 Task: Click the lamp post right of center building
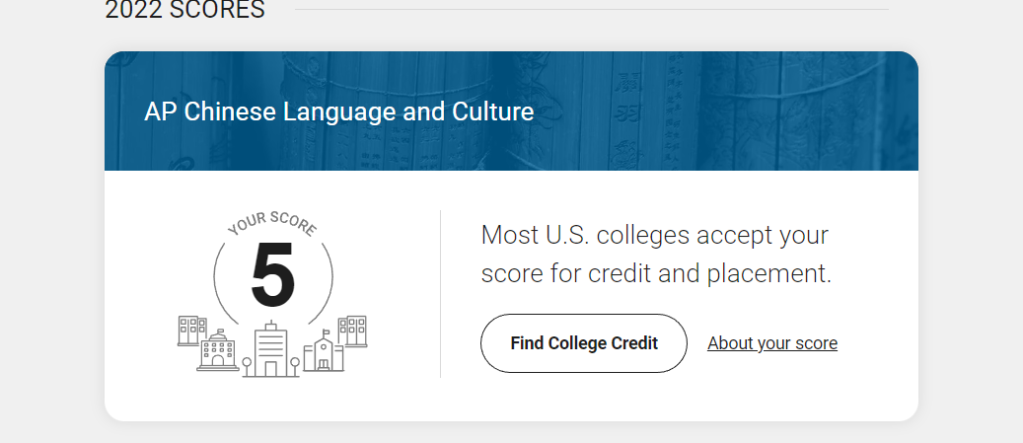295,367
